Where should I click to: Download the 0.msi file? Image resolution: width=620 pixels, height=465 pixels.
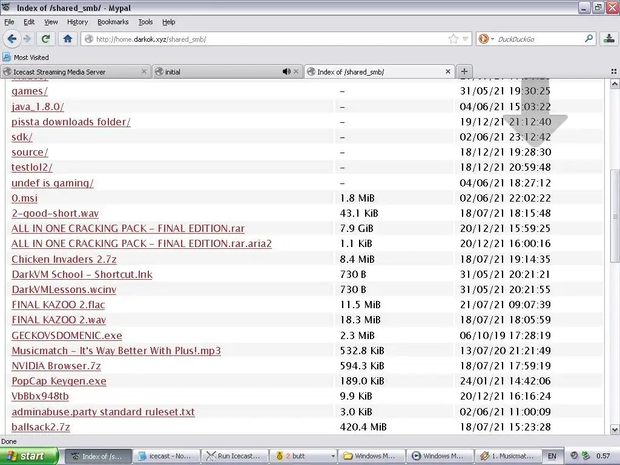pyautogui.click(x=24, y=198)
